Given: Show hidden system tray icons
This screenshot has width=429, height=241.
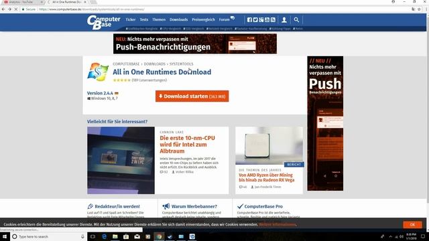Looking at the screenshot, I should pyautogui.click(x=390, y=236).
